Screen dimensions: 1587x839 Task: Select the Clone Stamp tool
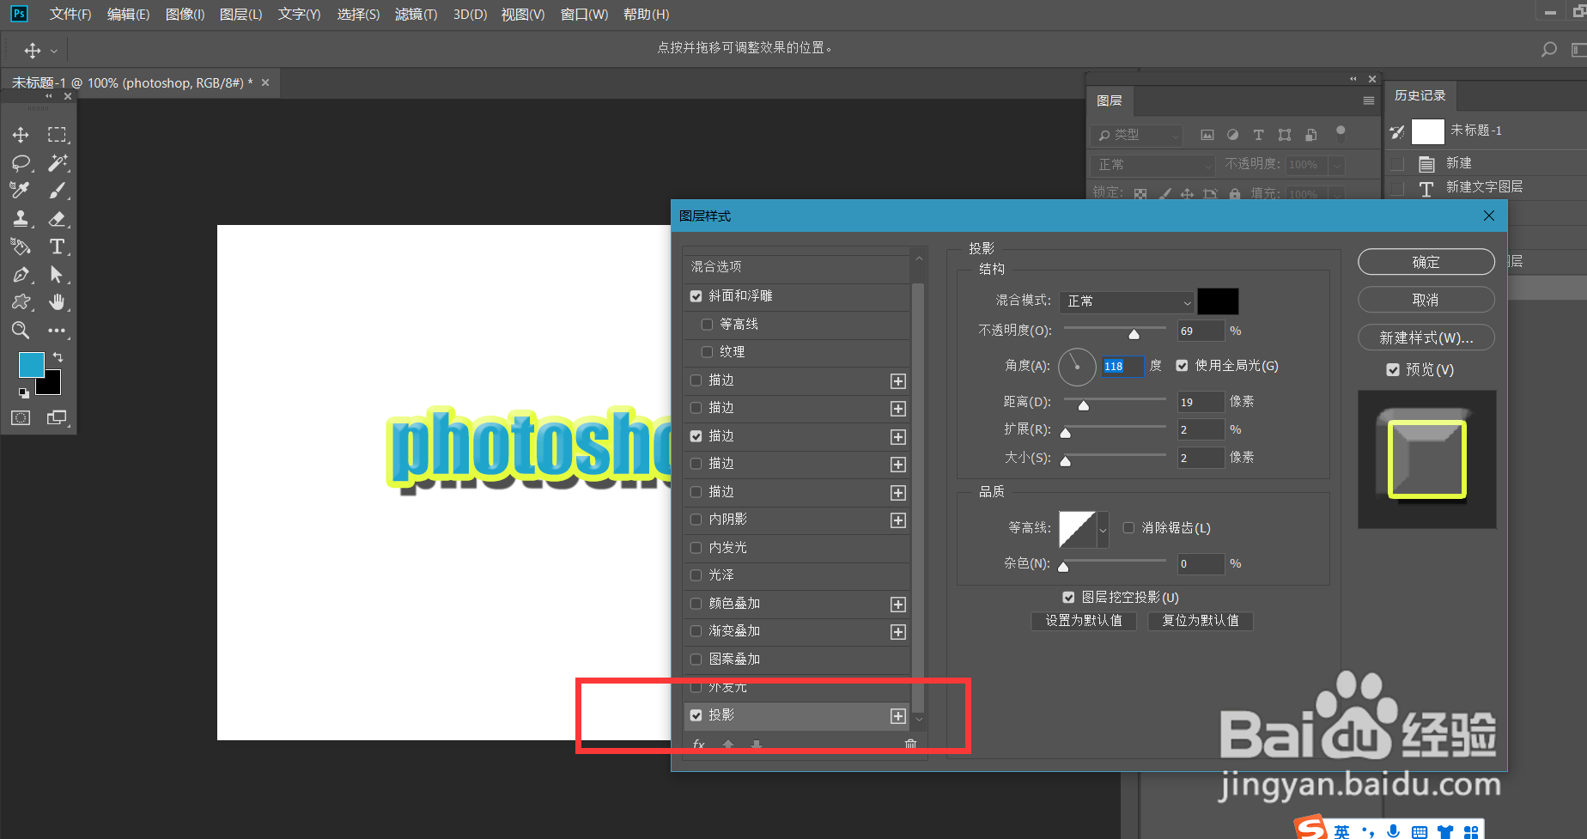21,219
